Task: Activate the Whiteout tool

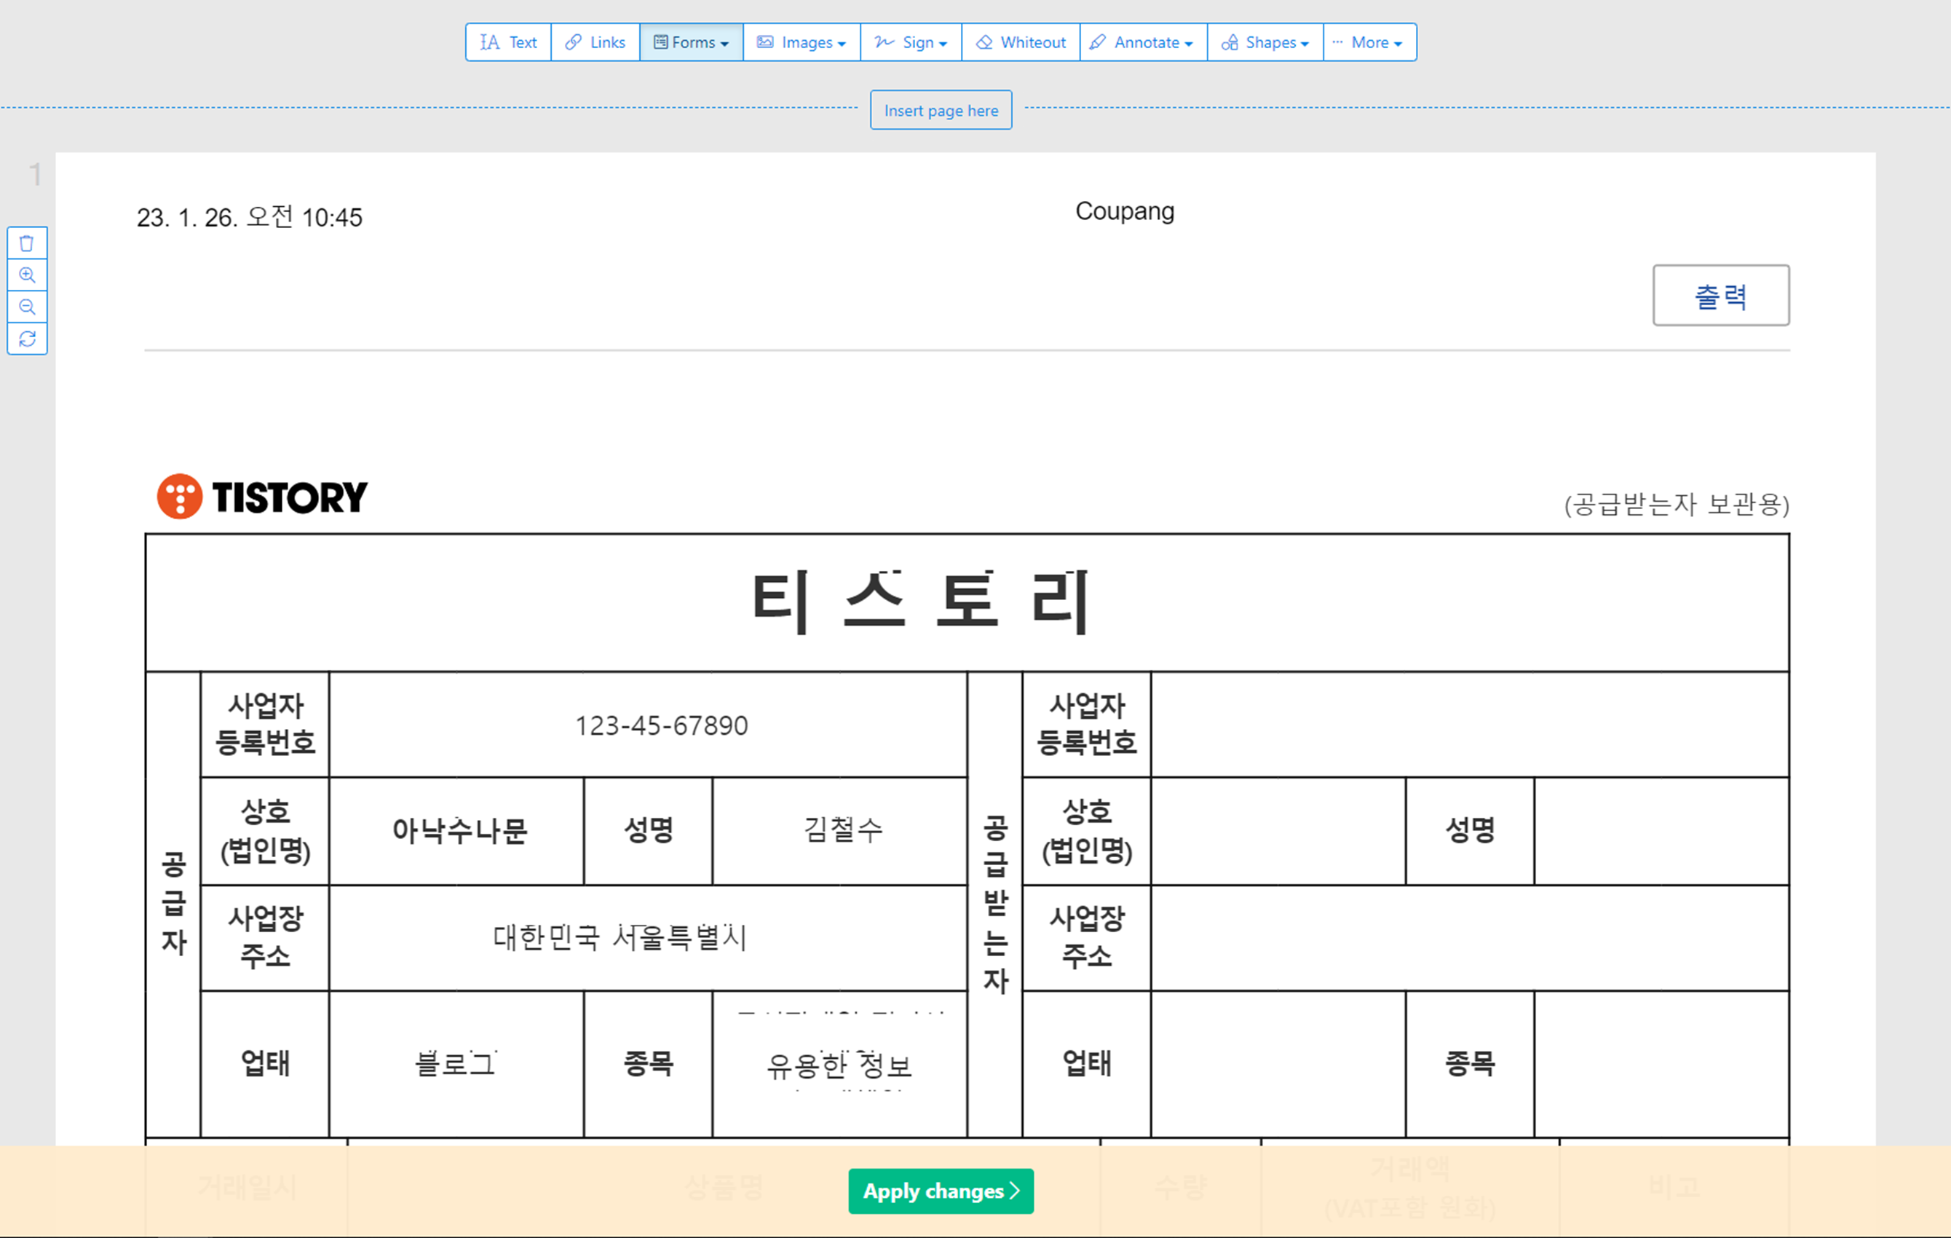Action: pyautogui.click(x=1021, y=42)
